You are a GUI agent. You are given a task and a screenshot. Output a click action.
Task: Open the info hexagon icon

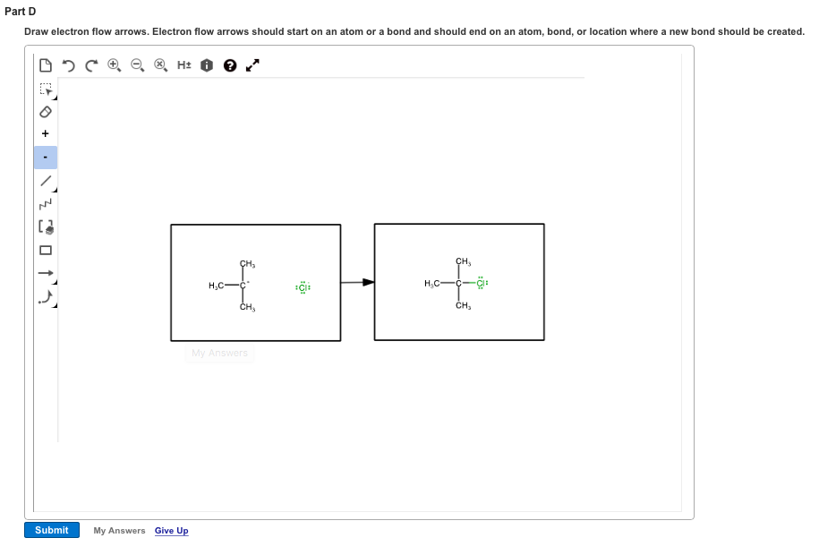pyautogui.click(x=207, y=65)
